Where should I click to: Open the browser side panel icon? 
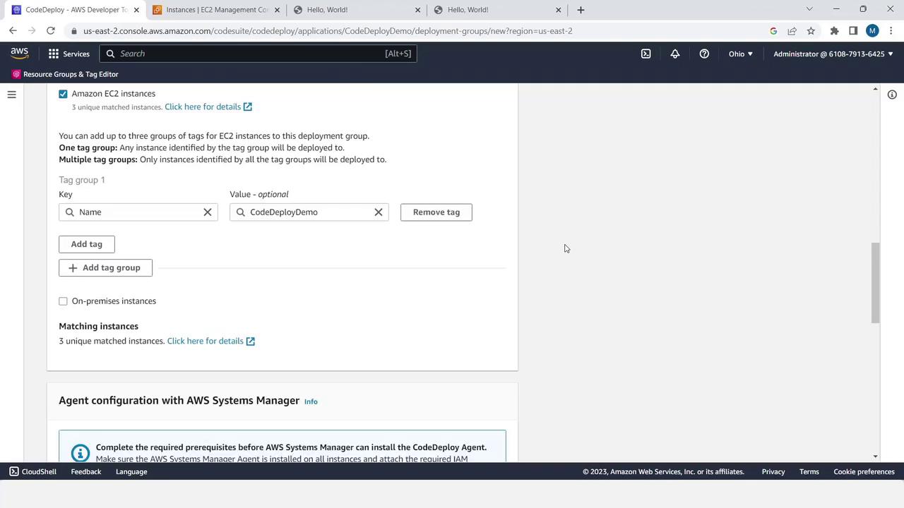[853, 31]
